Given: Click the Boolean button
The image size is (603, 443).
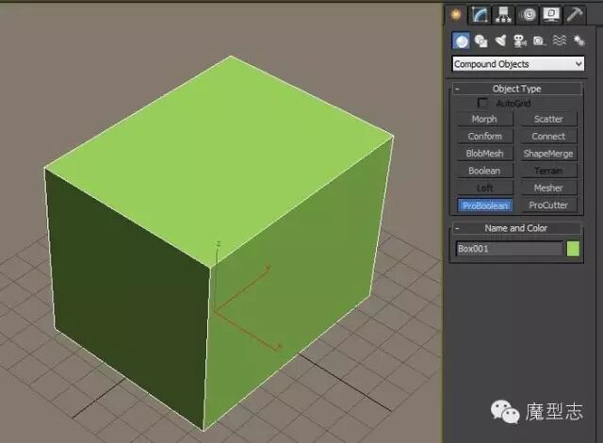Looking at the screenshot, I should 484,171.
